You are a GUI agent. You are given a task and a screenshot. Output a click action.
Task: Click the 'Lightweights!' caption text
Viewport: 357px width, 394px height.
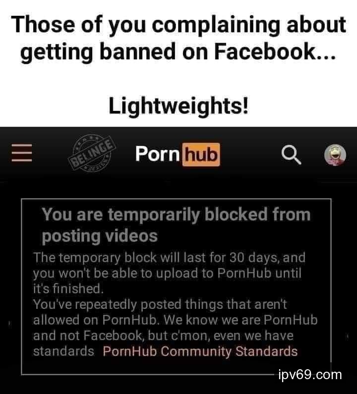coord(178,106)
